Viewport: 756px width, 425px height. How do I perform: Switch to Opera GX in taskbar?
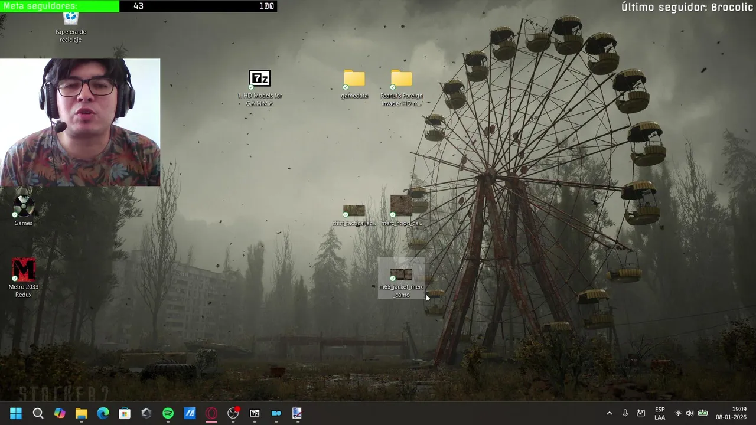click(x=211, y=413)
